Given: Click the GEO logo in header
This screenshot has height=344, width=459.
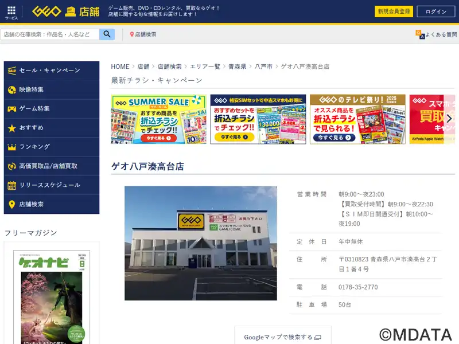Looking at the screenshot, I should click(46, 11).
